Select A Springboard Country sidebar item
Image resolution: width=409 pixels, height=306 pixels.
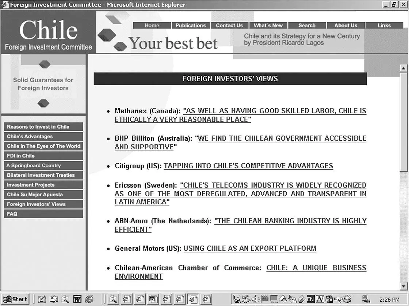coord(43,165)
